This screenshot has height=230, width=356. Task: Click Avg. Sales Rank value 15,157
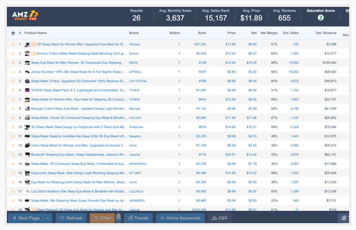point(216,18)
